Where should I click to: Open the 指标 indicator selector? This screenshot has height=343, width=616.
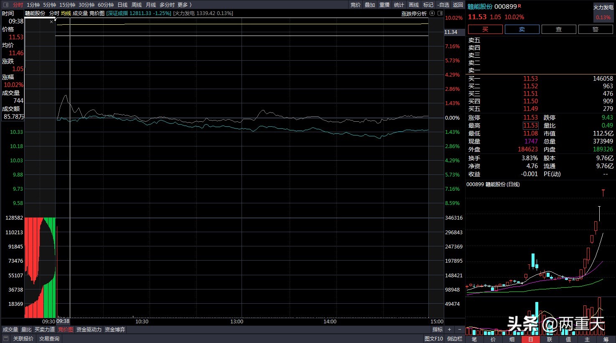437,330
